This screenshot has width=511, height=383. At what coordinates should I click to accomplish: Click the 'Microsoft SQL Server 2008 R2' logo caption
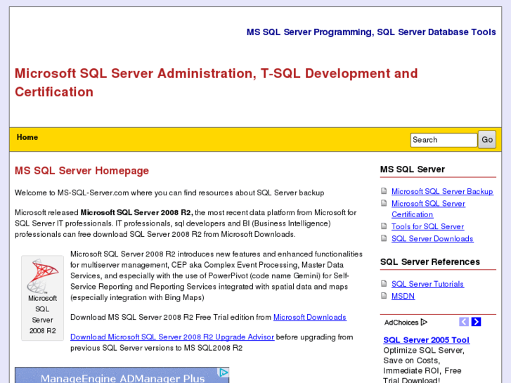pos(42,315)
